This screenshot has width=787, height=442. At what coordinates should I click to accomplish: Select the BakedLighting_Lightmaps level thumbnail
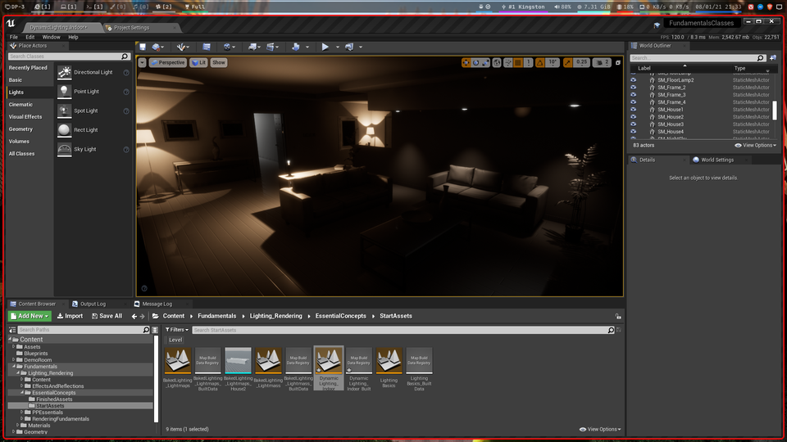[x=178, y=360]
